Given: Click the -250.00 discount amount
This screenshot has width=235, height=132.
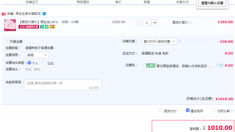Looking at the screenshot, I should pos(225,42).
